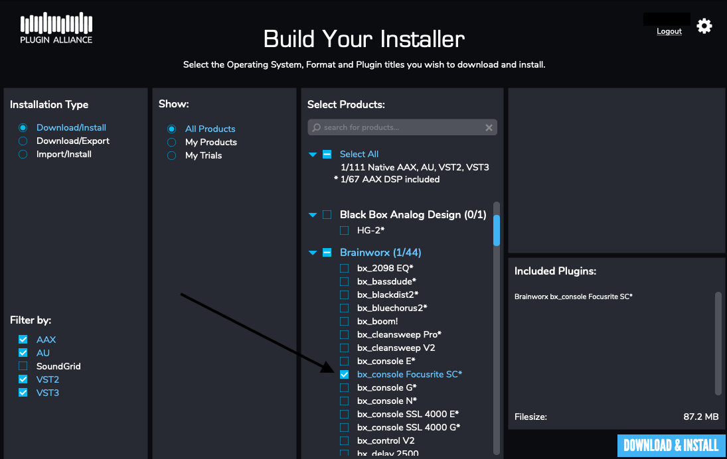727x459 pixels.
Task: Check bx_console N* plugin
Action: tap(344, 401)
